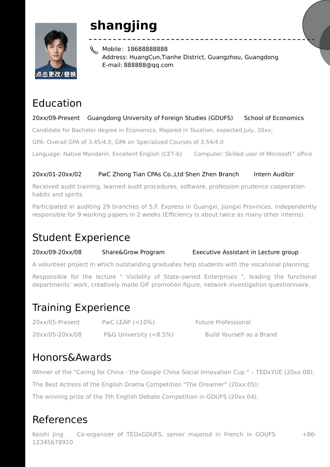Click the phone handset icon

[94, 50]
